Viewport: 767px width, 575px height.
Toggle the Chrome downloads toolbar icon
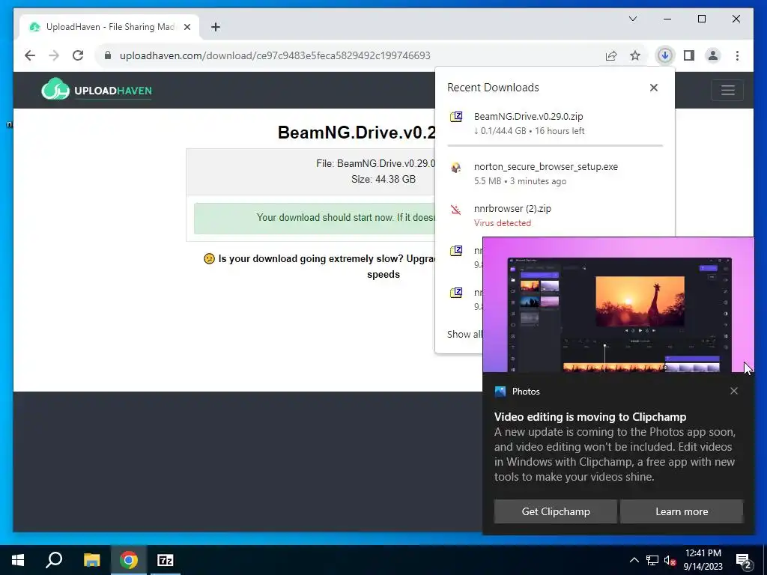click(x=665, y=55)
